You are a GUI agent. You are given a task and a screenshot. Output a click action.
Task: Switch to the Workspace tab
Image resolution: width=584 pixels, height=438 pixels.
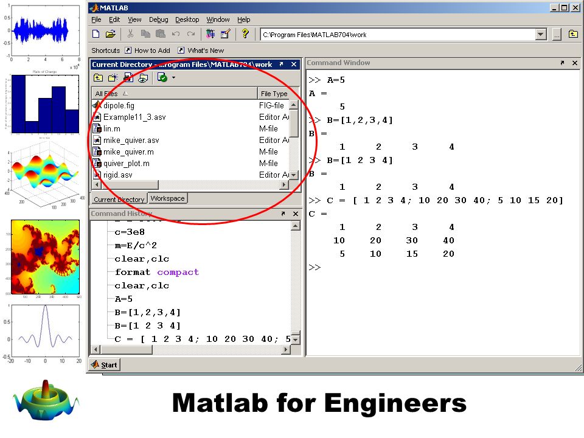tap(168, 198)
